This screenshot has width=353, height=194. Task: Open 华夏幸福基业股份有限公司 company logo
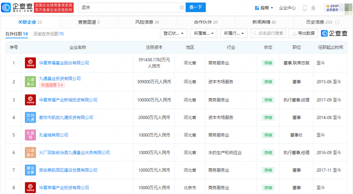click(30, 63)
